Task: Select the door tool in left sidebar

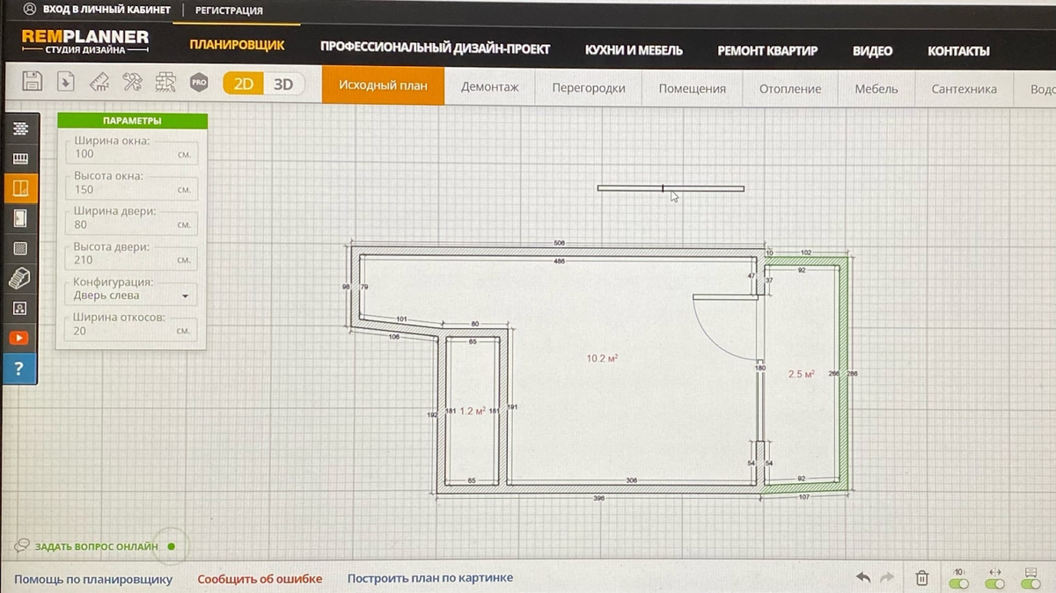Action: [20, 218]
